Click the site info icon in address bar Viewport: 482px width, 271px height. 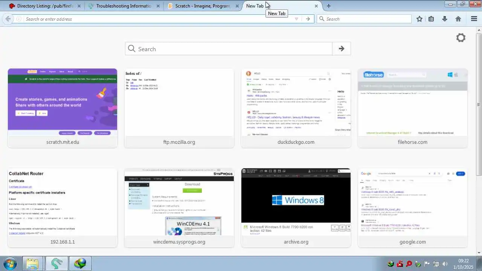(x=19, y=19)
